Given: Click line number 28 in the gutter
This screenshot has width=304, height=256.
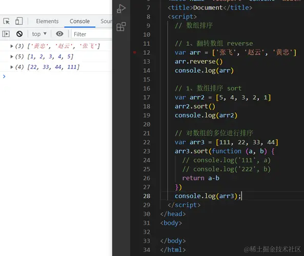Looking at the screenshot, I should [147, 196].
